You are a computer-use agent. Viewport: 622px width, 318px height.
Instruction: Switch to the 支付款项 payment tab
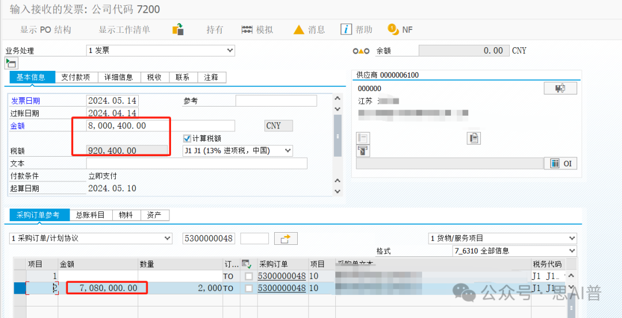[75, 77]
